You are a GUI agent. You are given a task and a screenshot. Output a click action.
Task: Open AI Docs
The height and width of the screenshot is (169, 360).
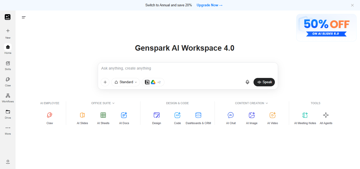[x=124, y=118]
